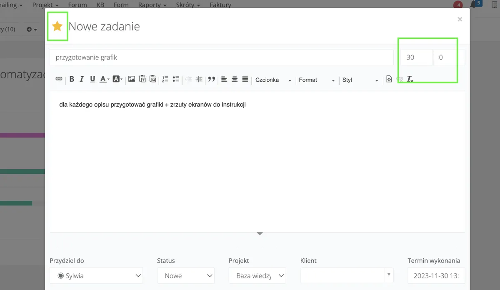500x290 pixels.
Task: Insert a block quote
Action: click(x=211, y=79)
